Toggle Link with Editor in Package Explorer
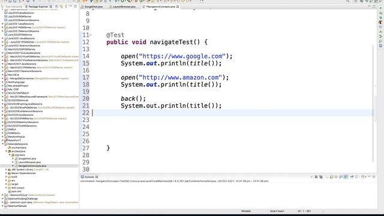 [61, 7]
